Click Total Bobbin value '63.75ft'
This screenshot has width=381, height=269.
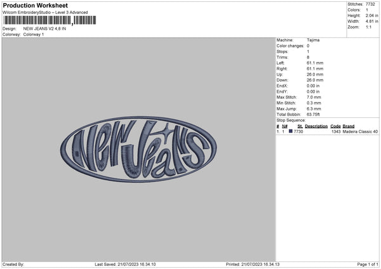tap(313, 115)
